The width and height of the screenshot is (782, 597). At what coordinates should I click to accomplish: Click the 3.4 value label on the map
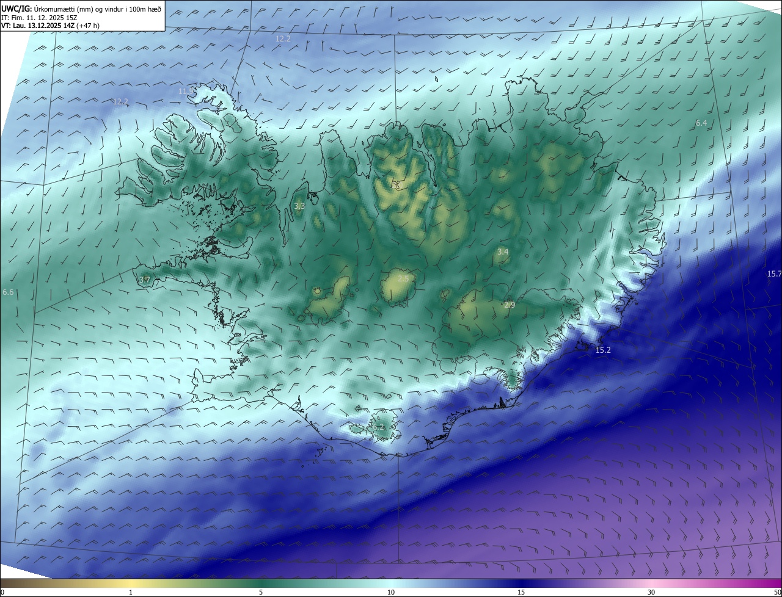503,251
